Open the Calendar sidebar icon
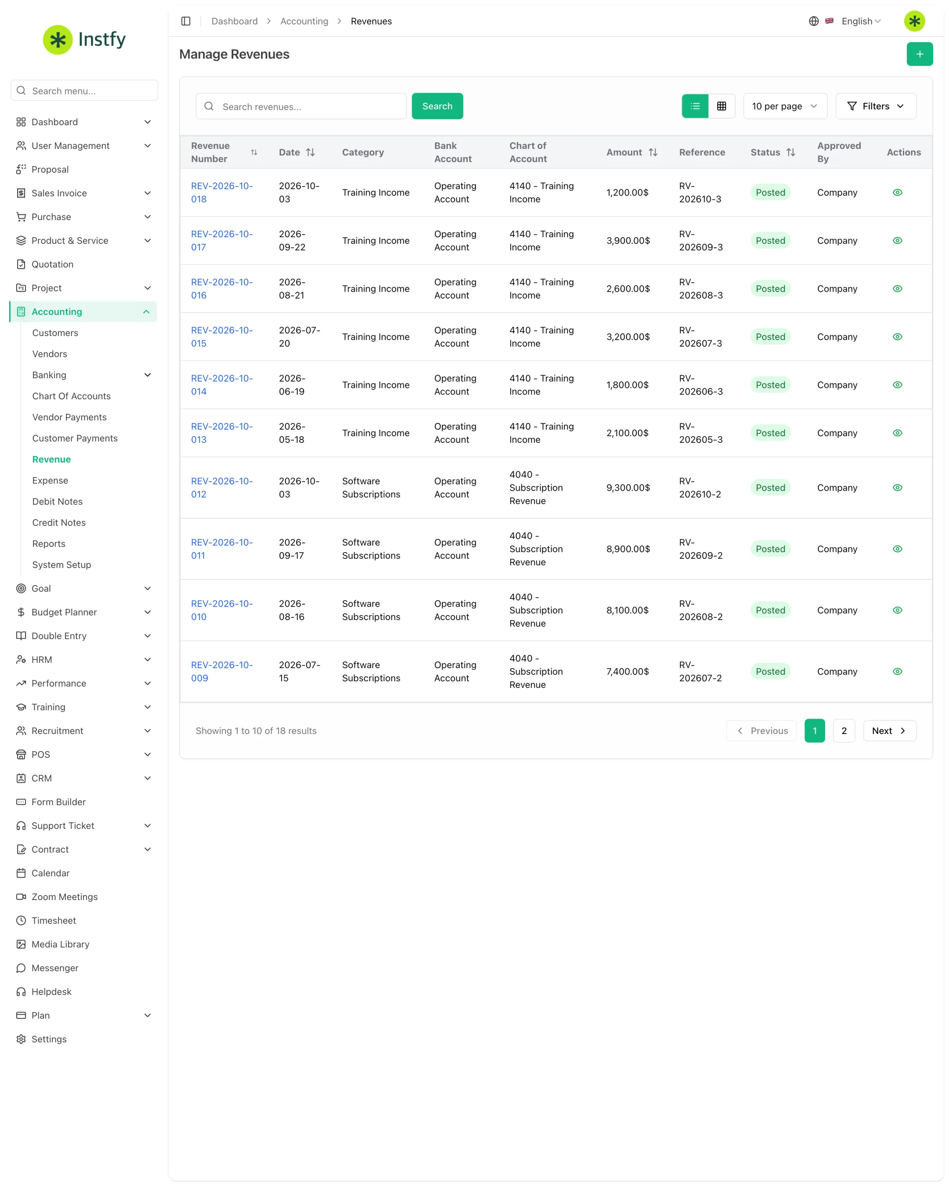Screen dimensions: 949x1186 click(x=21, y=873)
